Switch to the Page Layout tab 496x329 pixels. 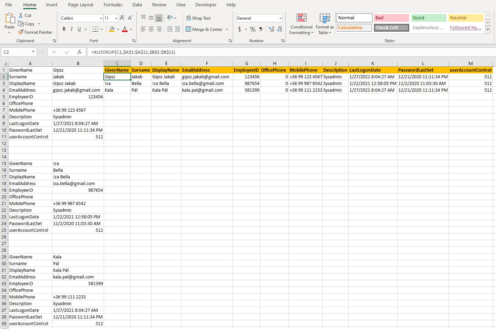[80, 5]
